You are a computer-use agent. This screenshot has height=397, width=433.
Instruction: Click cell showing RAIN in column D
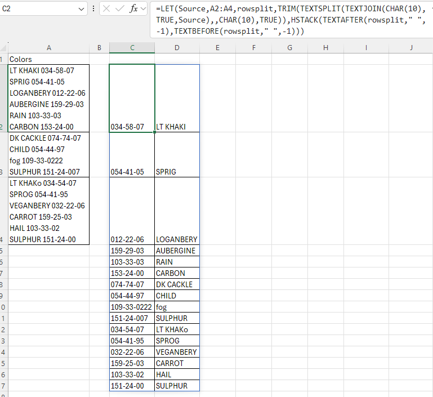click(x=177, y=262)
